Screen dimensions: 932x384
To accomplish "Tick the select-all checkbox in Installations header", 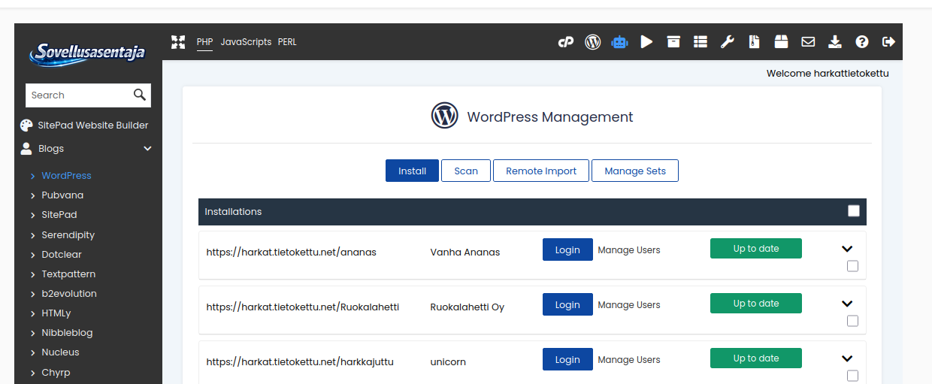I will tap(854, 211).
